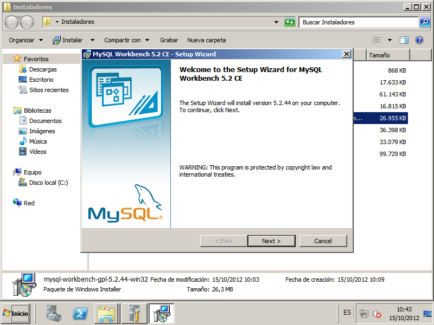434x325 pixels.
Task: Click Next in the Setup Wizard
Action: click(271, 241)
